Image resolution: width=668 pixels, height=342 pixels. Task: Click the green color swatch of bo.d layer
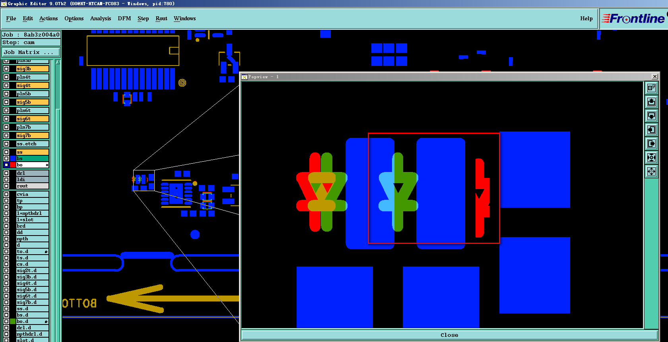click(13, 321)
